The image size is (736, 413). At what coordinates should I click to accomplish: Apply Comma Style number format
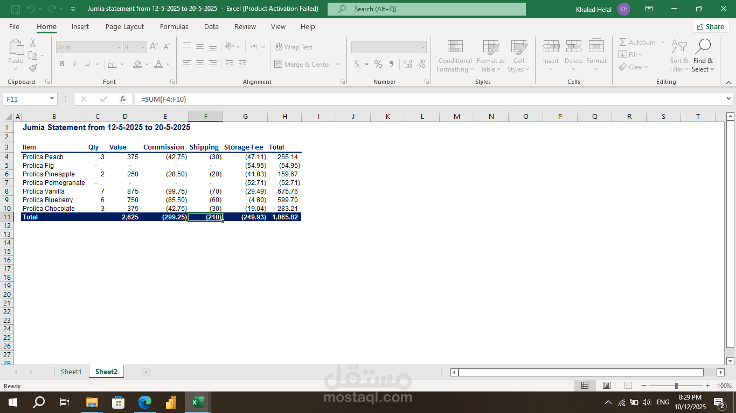[x=391, y=64]
